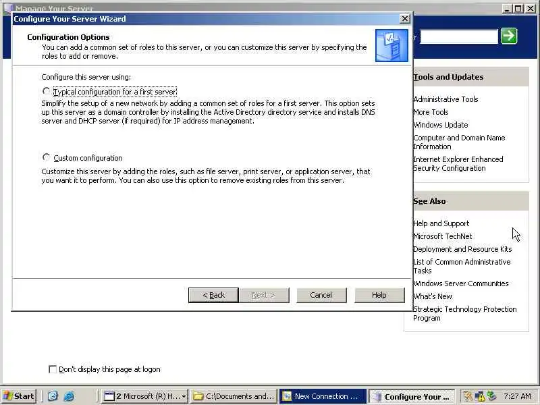Open Microsoft TechNet link
540x405 pixels.
click(443, 236)
